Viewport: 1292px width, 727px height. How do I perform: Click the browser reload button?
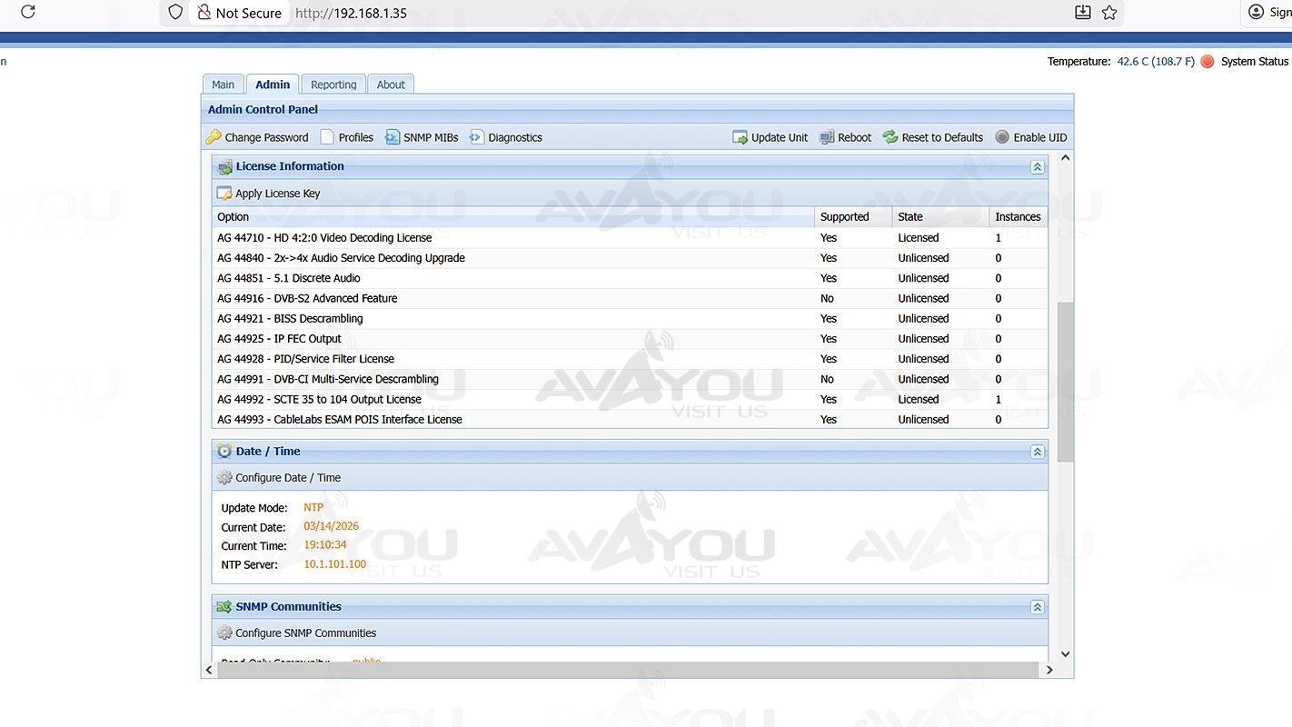[28, 12]
